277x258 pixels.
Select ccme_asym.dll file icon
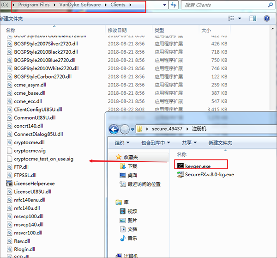click(9, 85)
